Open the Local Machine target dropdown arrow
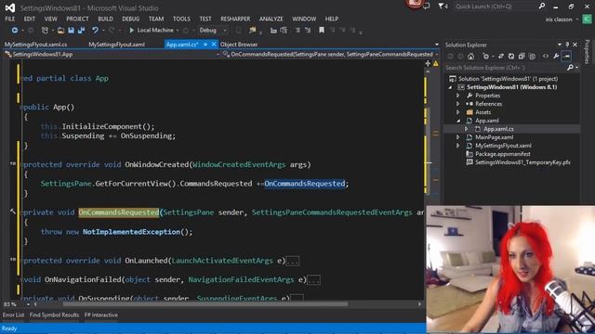This screenshot has height=334, width=595. point(178,31)
